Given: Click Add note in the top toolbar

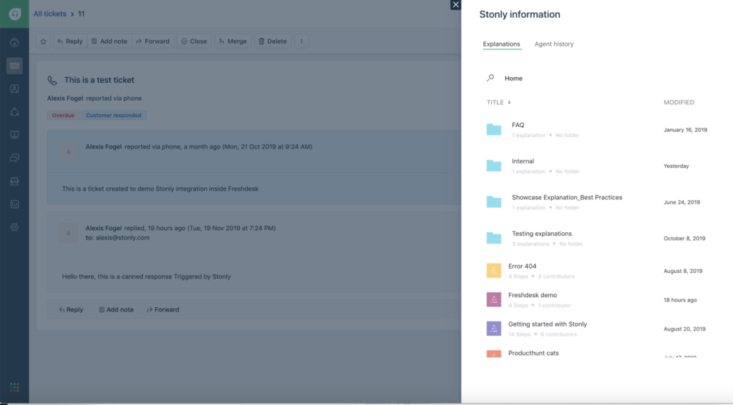Looking at the screenshot, I should click(x=110, y=41).
